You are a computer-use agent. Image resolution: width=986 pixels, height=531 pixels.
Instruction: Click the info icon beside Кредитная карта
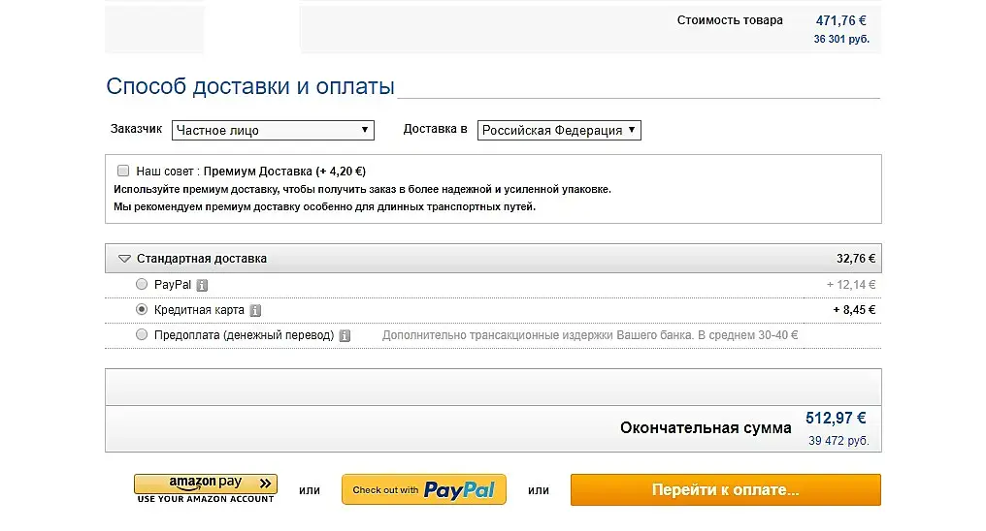click(255, 311)
